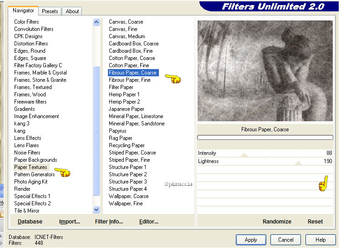Choose the Cardboard Box, Coarse filter

tap(134, 44)
